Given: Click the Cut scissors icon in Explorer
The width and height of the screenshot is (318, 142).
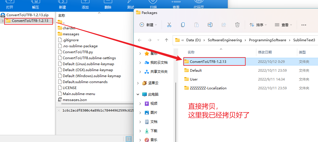Looking at the screenshot, I should click(x=169, y=25).
